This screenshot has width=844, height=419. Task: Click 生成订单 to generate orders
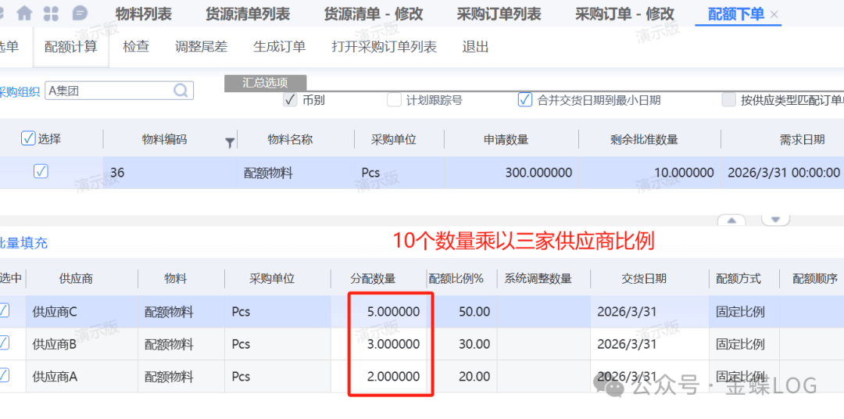[x=279, y=47]
